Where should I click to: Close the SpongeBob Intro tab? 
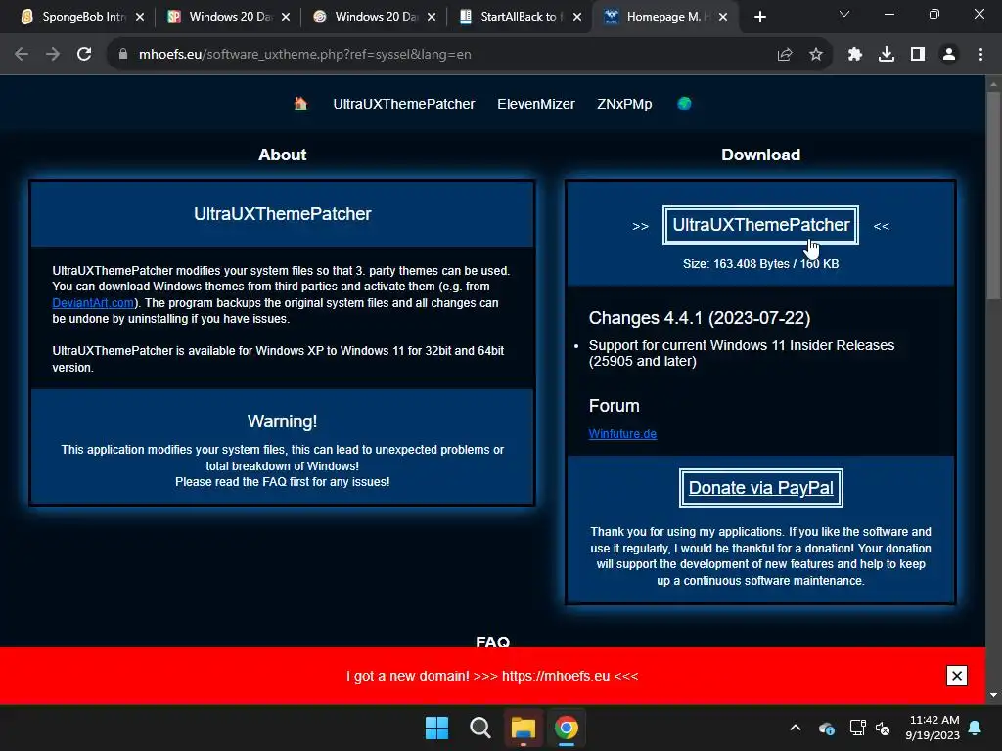140,17
